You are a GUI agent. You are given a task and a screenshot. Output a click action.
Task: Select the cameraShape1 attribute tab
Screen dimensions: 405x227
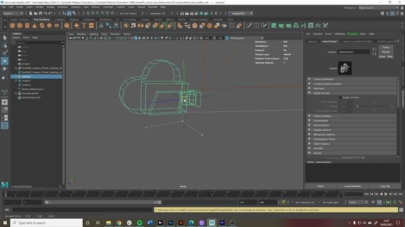330,41
